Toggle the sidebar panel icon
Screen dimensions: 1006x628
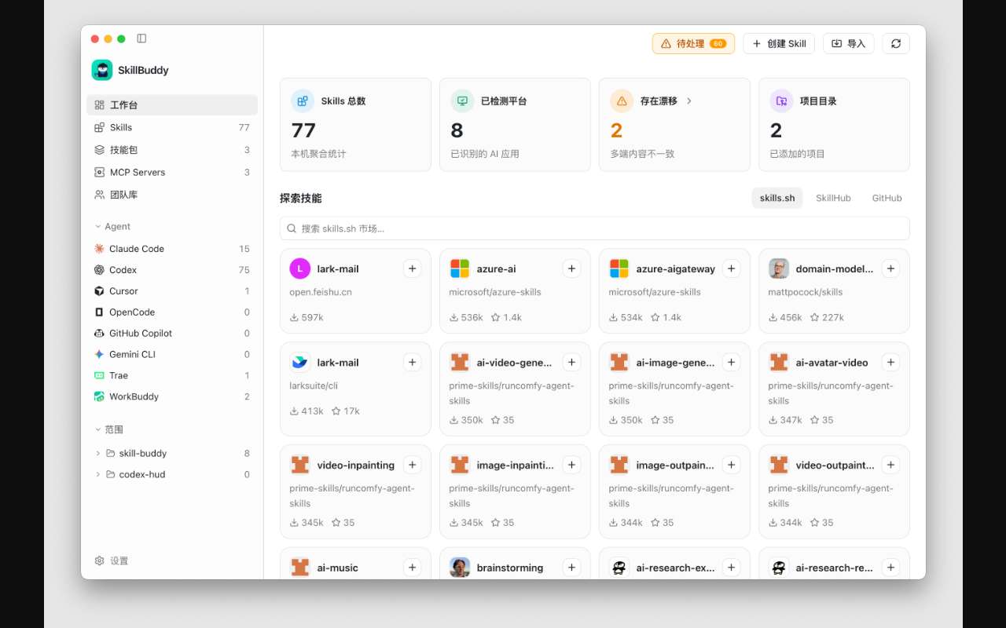click(141, 38)
